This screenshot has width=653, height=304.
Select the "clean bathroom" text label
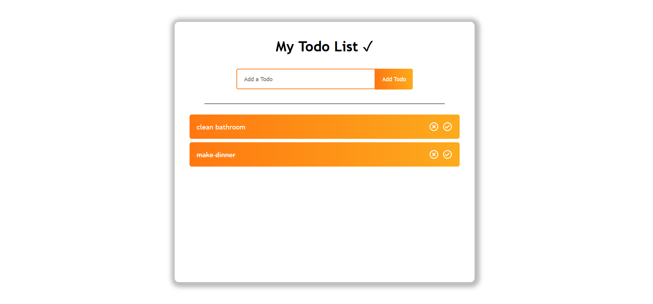tap(221, 127)
